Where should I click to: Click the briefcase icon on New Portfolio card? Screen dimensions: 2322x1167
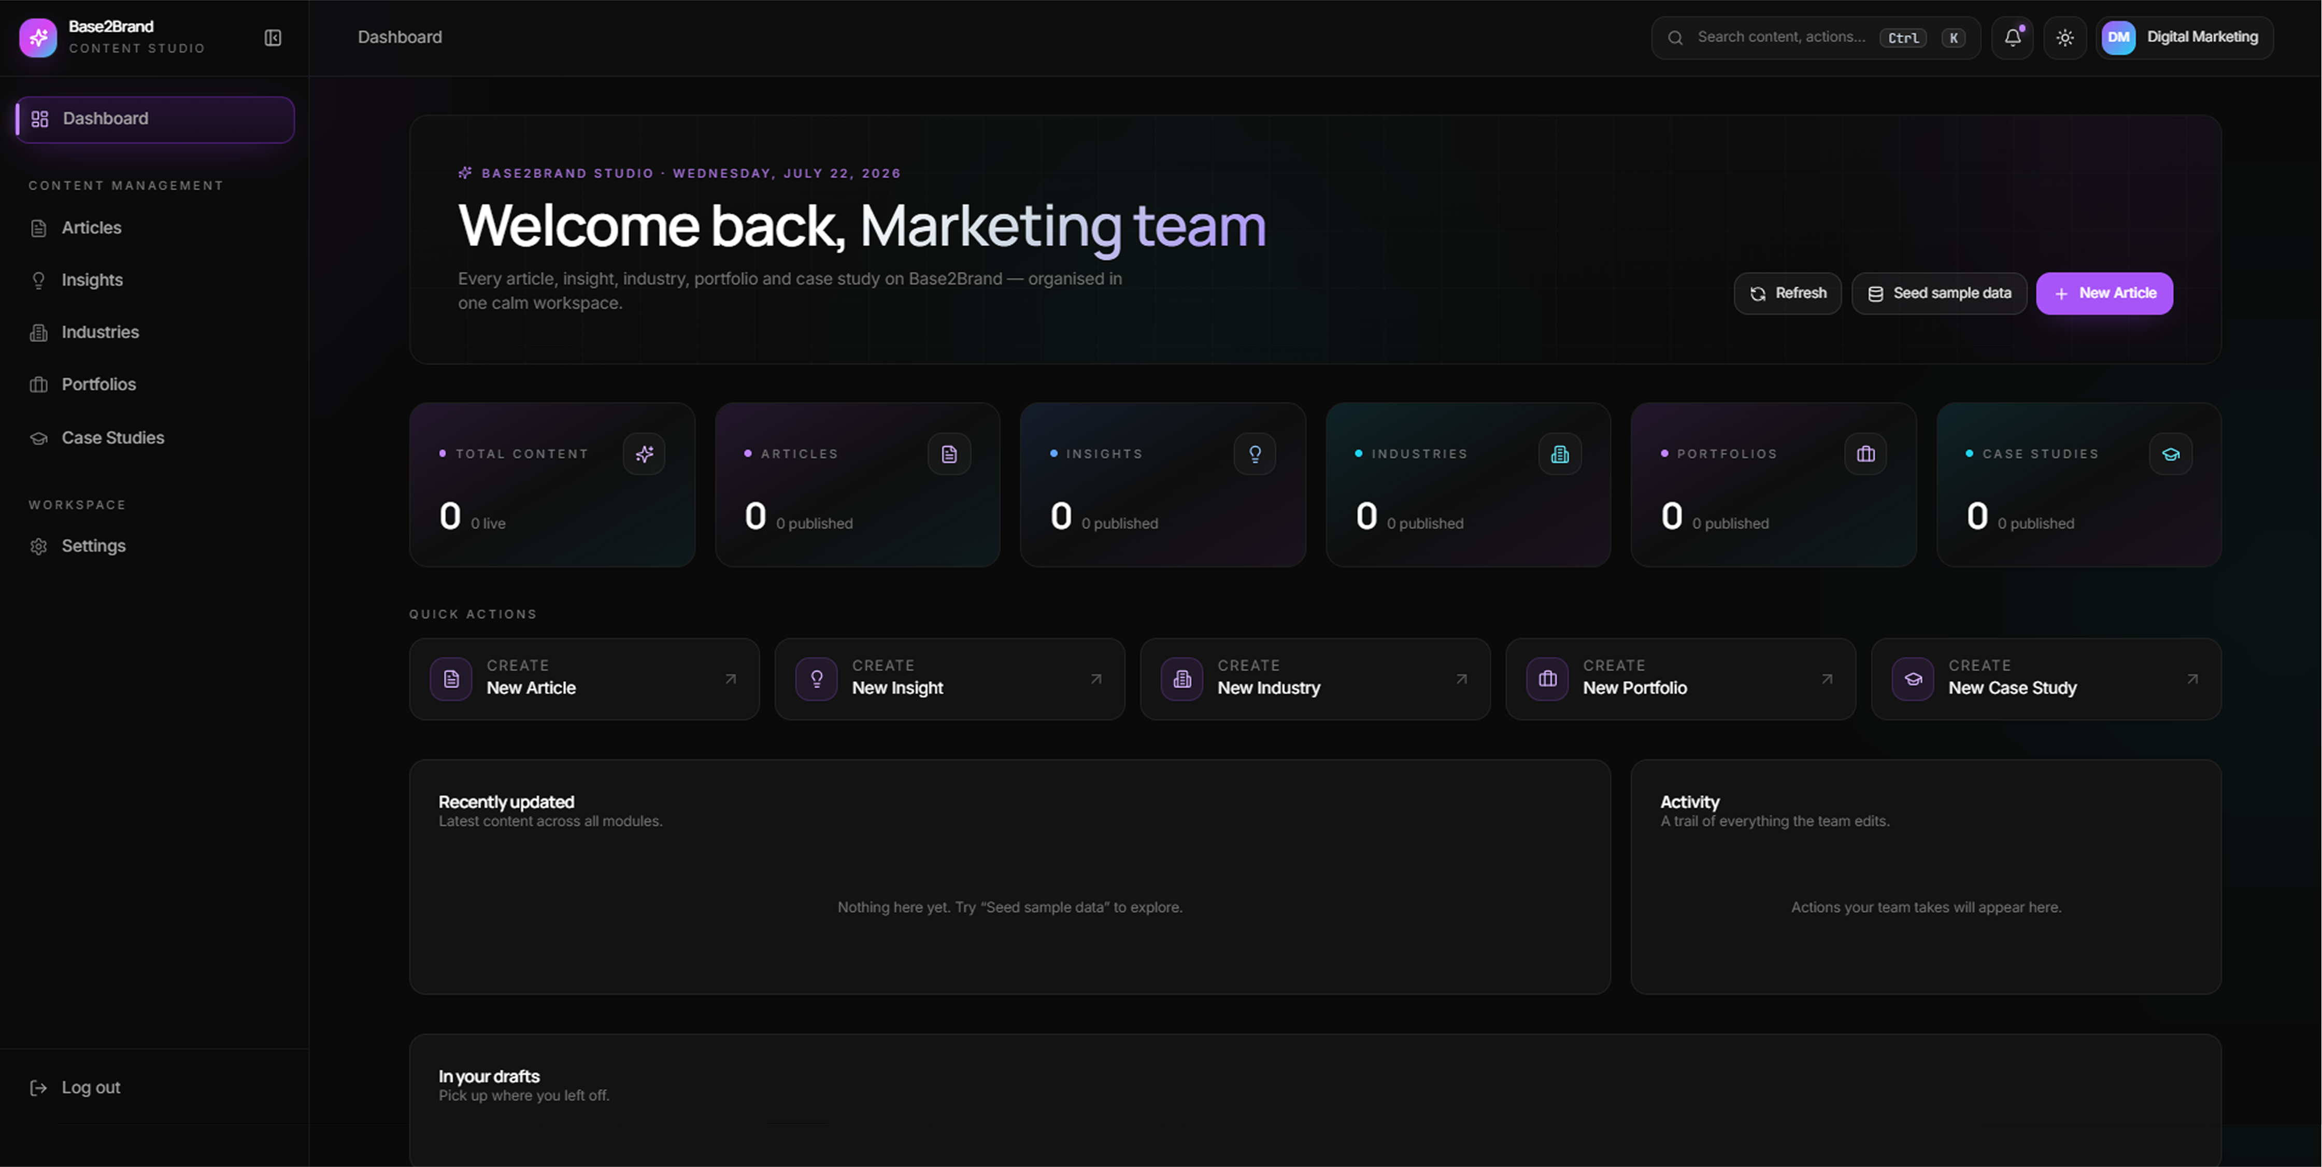click(1547, 678)
